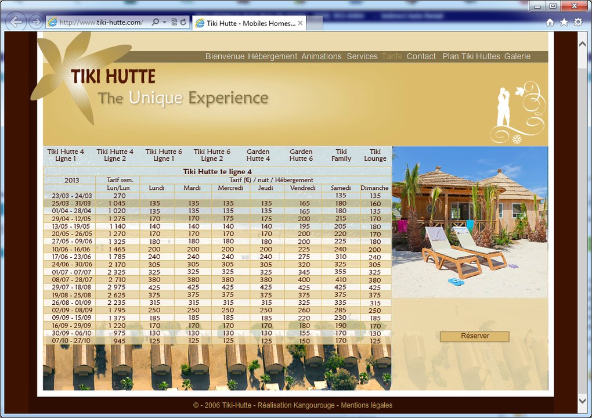The width and height of the screenshot is (592, 418).
Task: Close the Tiki Hutte browser tab
Action: coord(300,23)
